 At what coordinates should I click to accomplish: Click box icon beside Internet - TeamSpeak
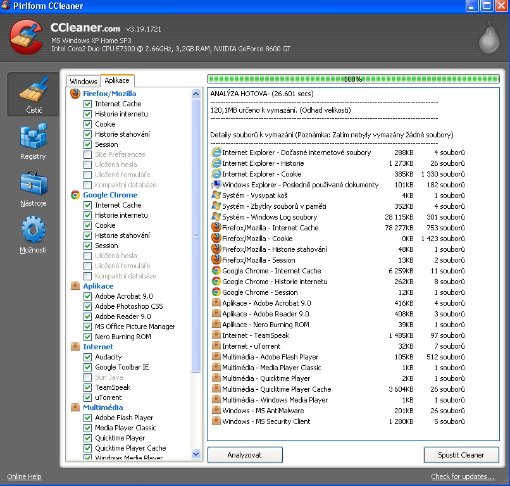[216, 335]
